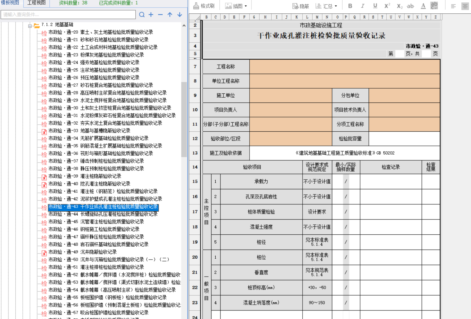Toggle italic formatting
This screenshot has width=471, height=319.
click(x=363, y=6)
